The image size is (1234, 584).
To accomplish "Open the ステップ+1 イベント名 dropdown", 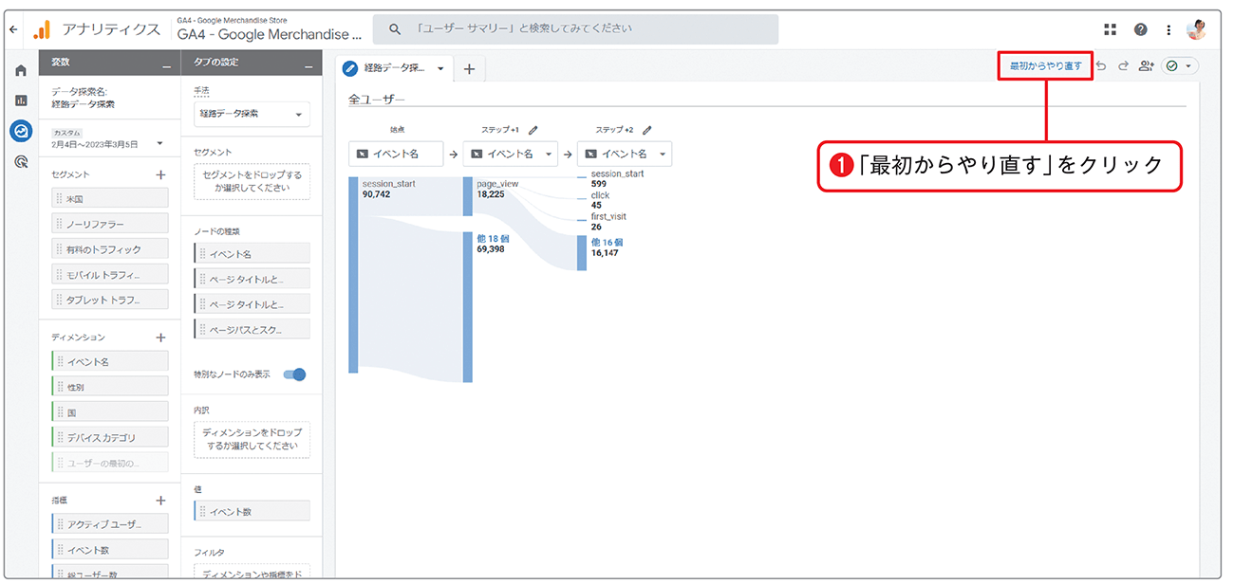I will tap(510, 154).
